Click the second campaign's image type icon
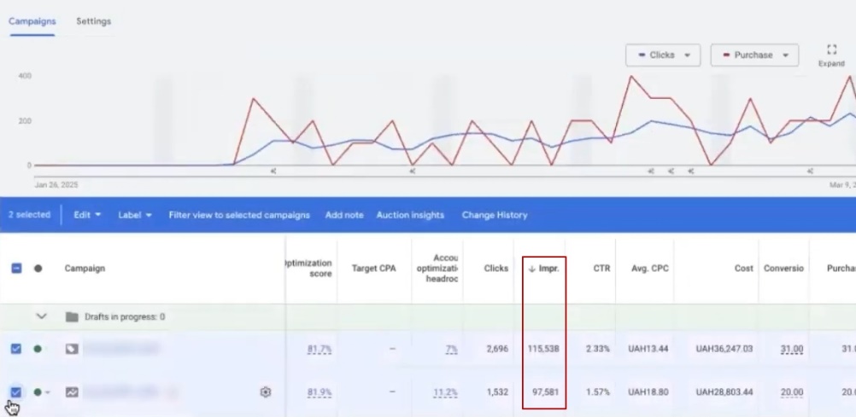 point(72,392)
